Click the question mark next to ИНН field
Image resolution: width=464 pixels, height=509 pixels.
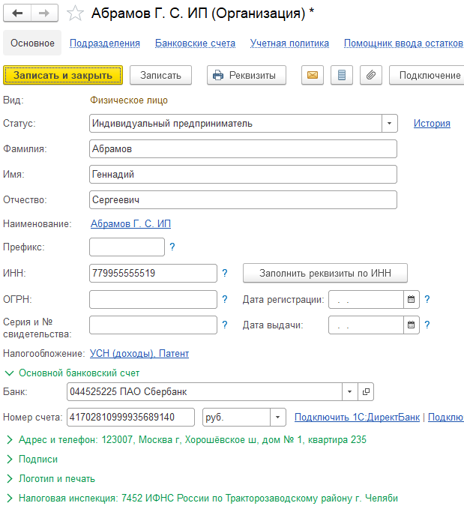click(225, 273)
